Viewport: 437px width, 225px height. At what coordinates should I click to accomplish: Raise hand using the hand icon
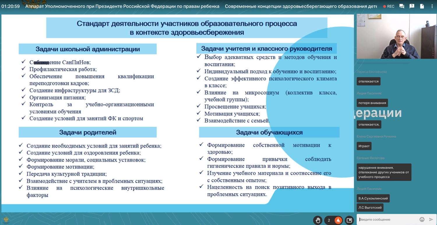pos(318,220)
